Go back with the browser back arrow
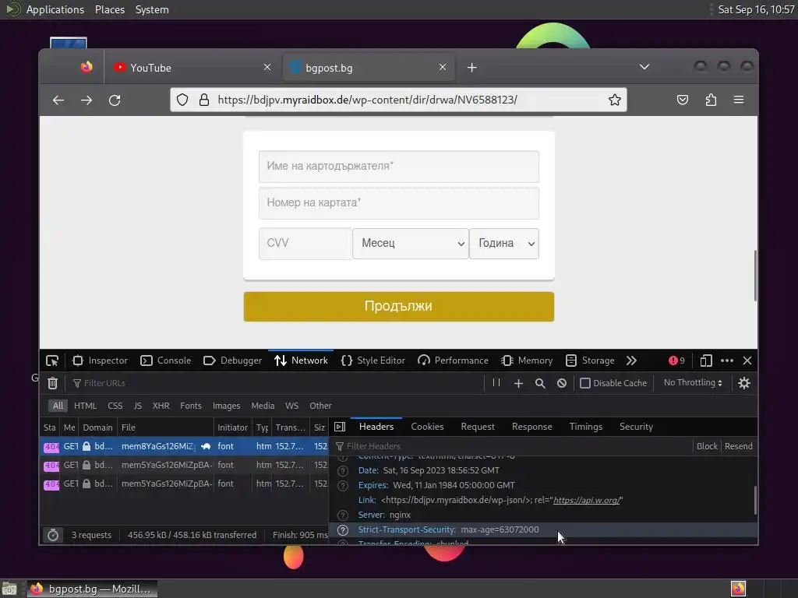798x598 pixels. click(x=58, y=100)
